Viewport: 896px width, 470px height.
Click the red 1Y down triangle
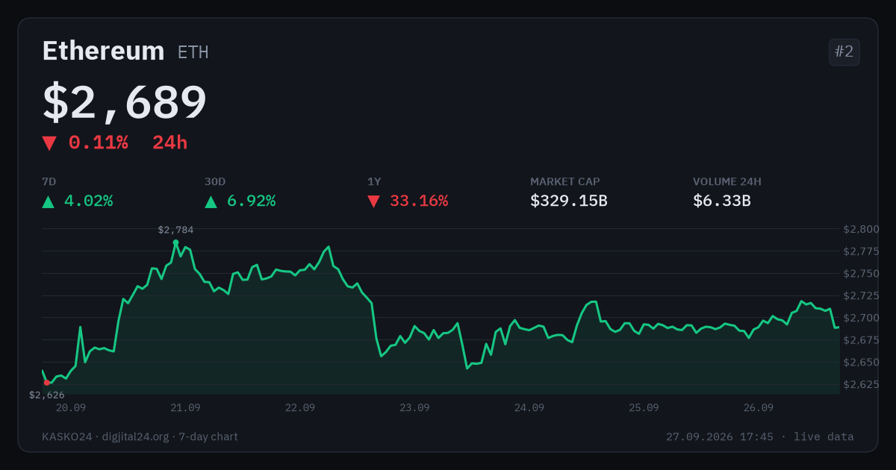[x=373, y=201]
